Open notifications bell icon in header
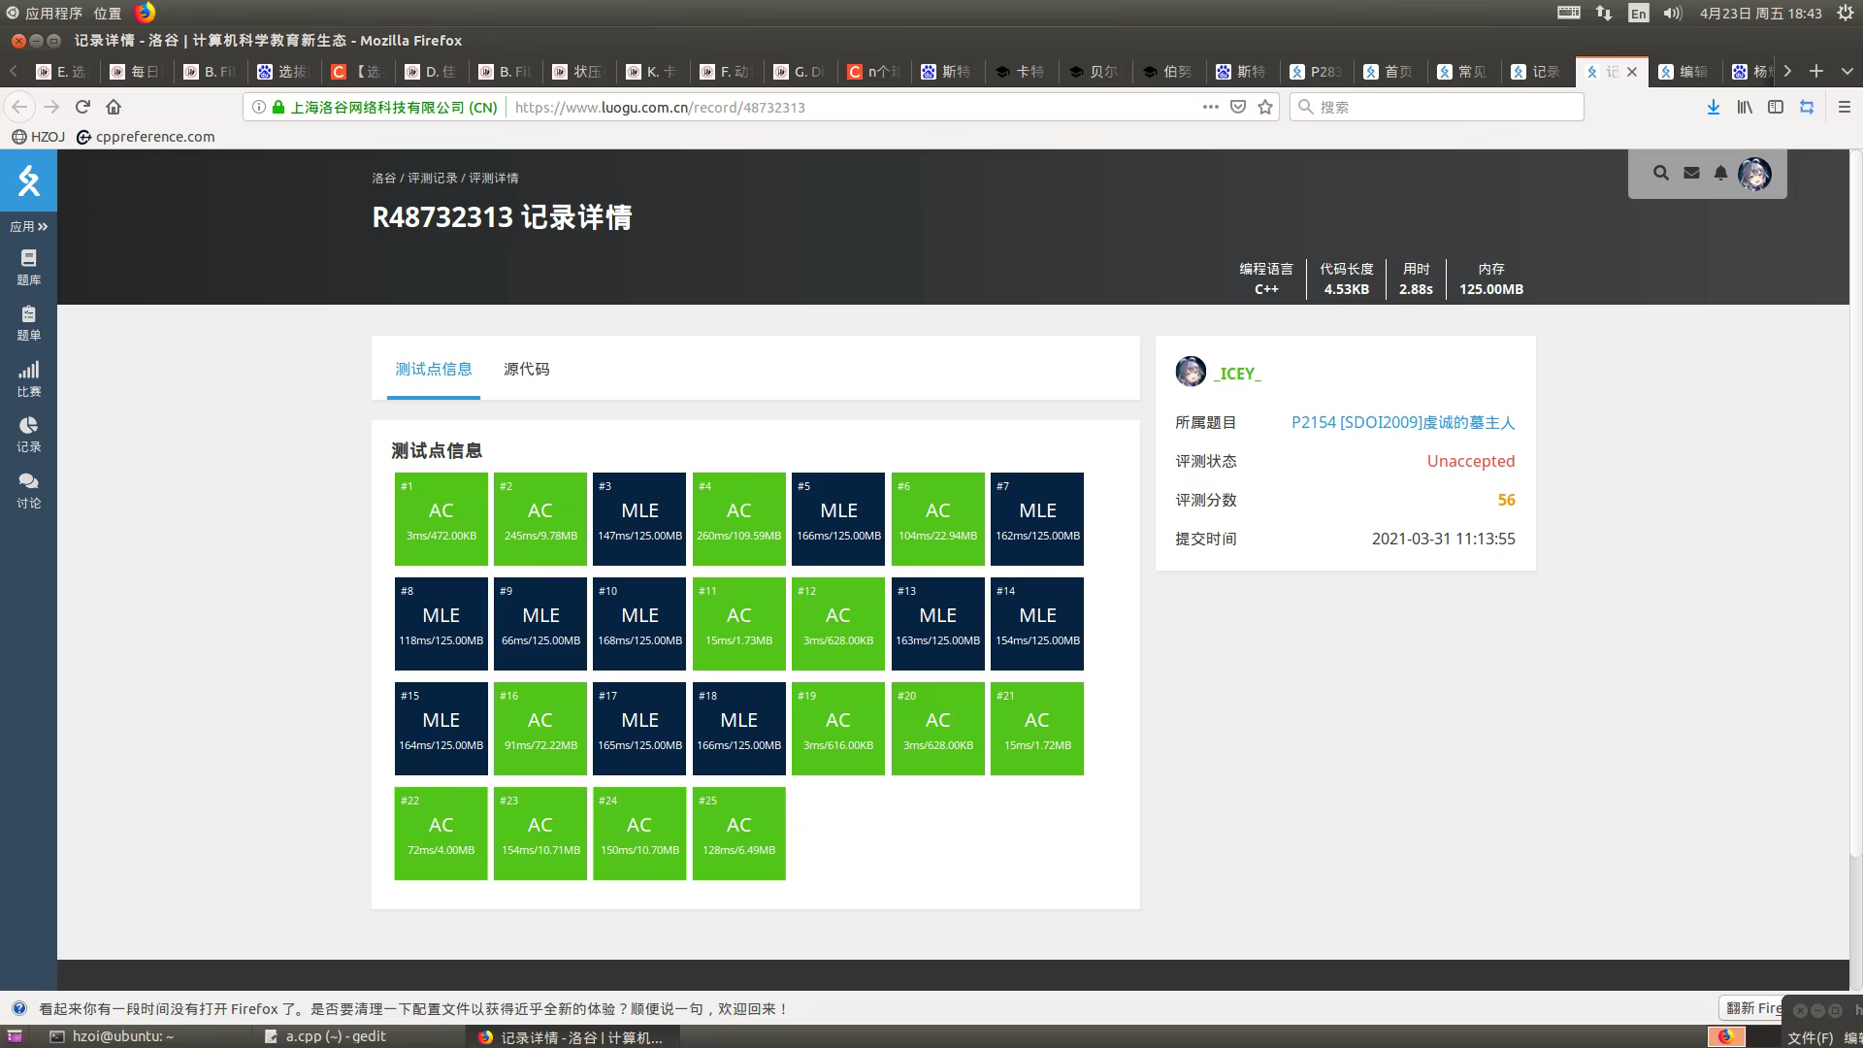Image resolution: width=1863 pixels, height=1048 pixels. (x=1720, y=173)
